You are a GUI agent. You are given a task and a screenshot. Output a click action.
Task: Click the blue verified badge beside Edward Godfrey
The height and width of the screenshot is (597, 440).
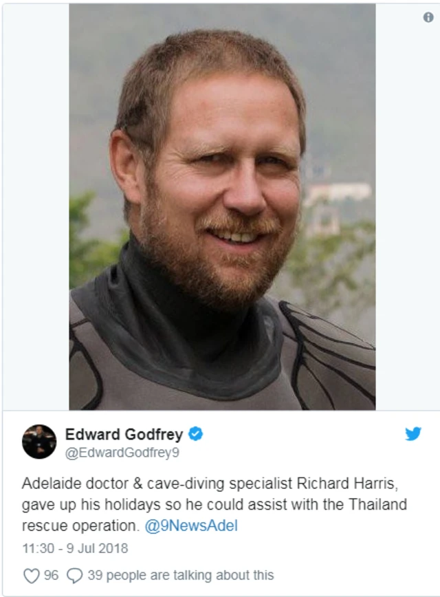tap(196, 434)
